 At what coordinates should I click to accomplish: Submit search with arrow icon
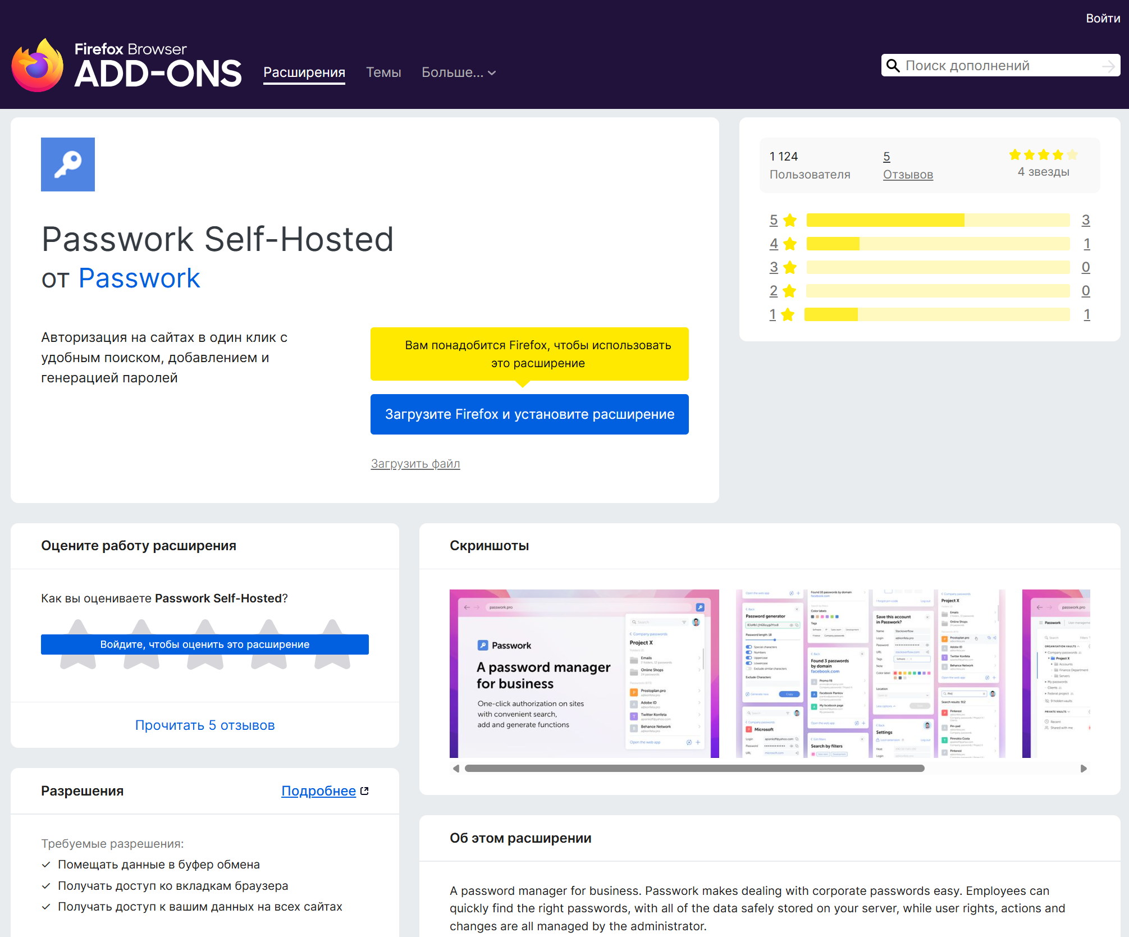tap(1108, 66)
